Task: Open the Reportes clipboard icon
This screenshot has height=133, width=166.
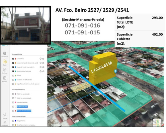Action: pos(5,78)
